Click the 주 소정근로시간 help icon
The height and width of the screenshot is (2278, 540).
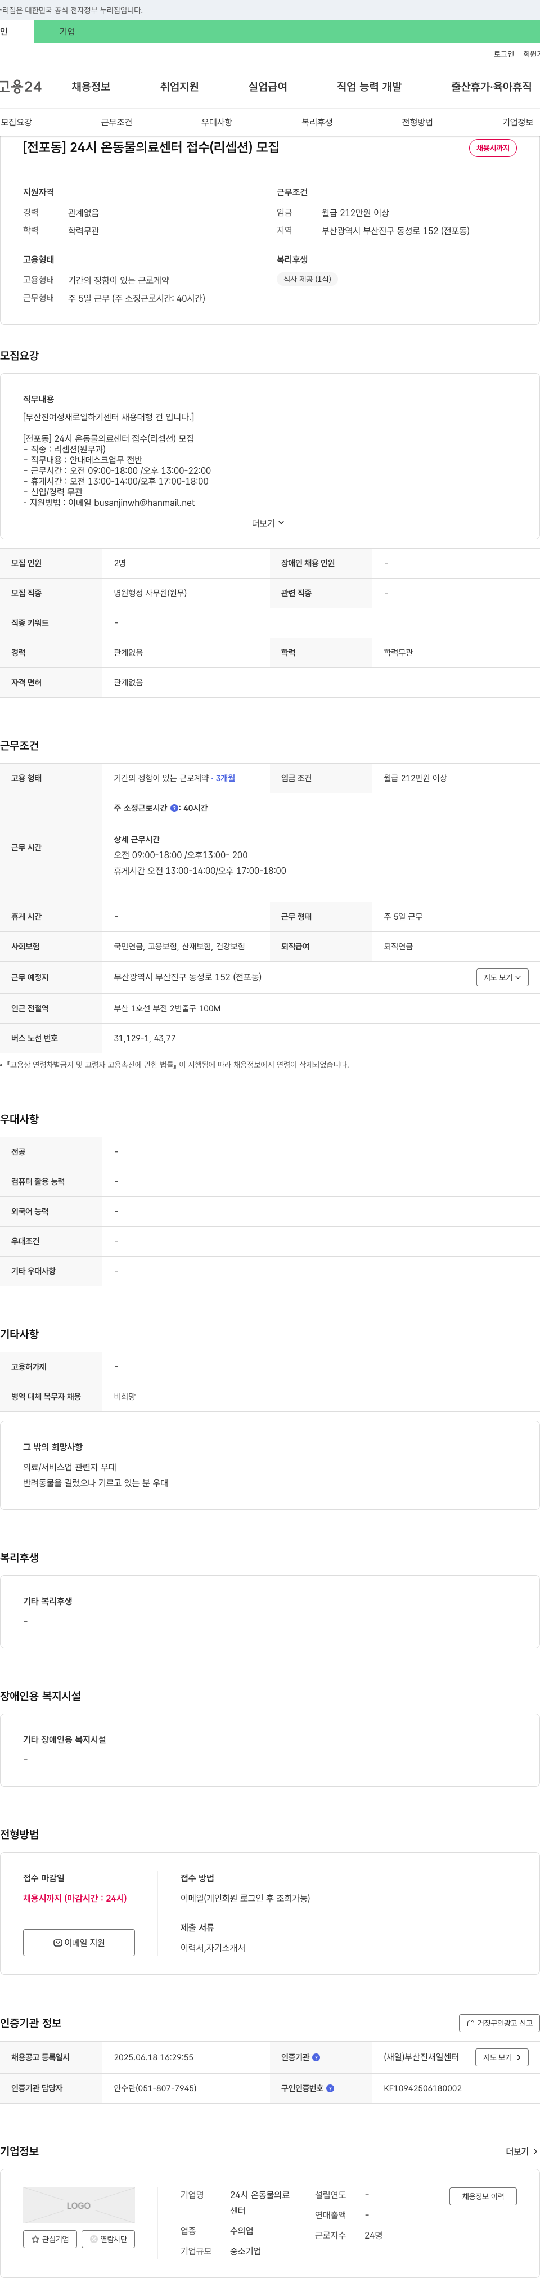tap(174, 808)
